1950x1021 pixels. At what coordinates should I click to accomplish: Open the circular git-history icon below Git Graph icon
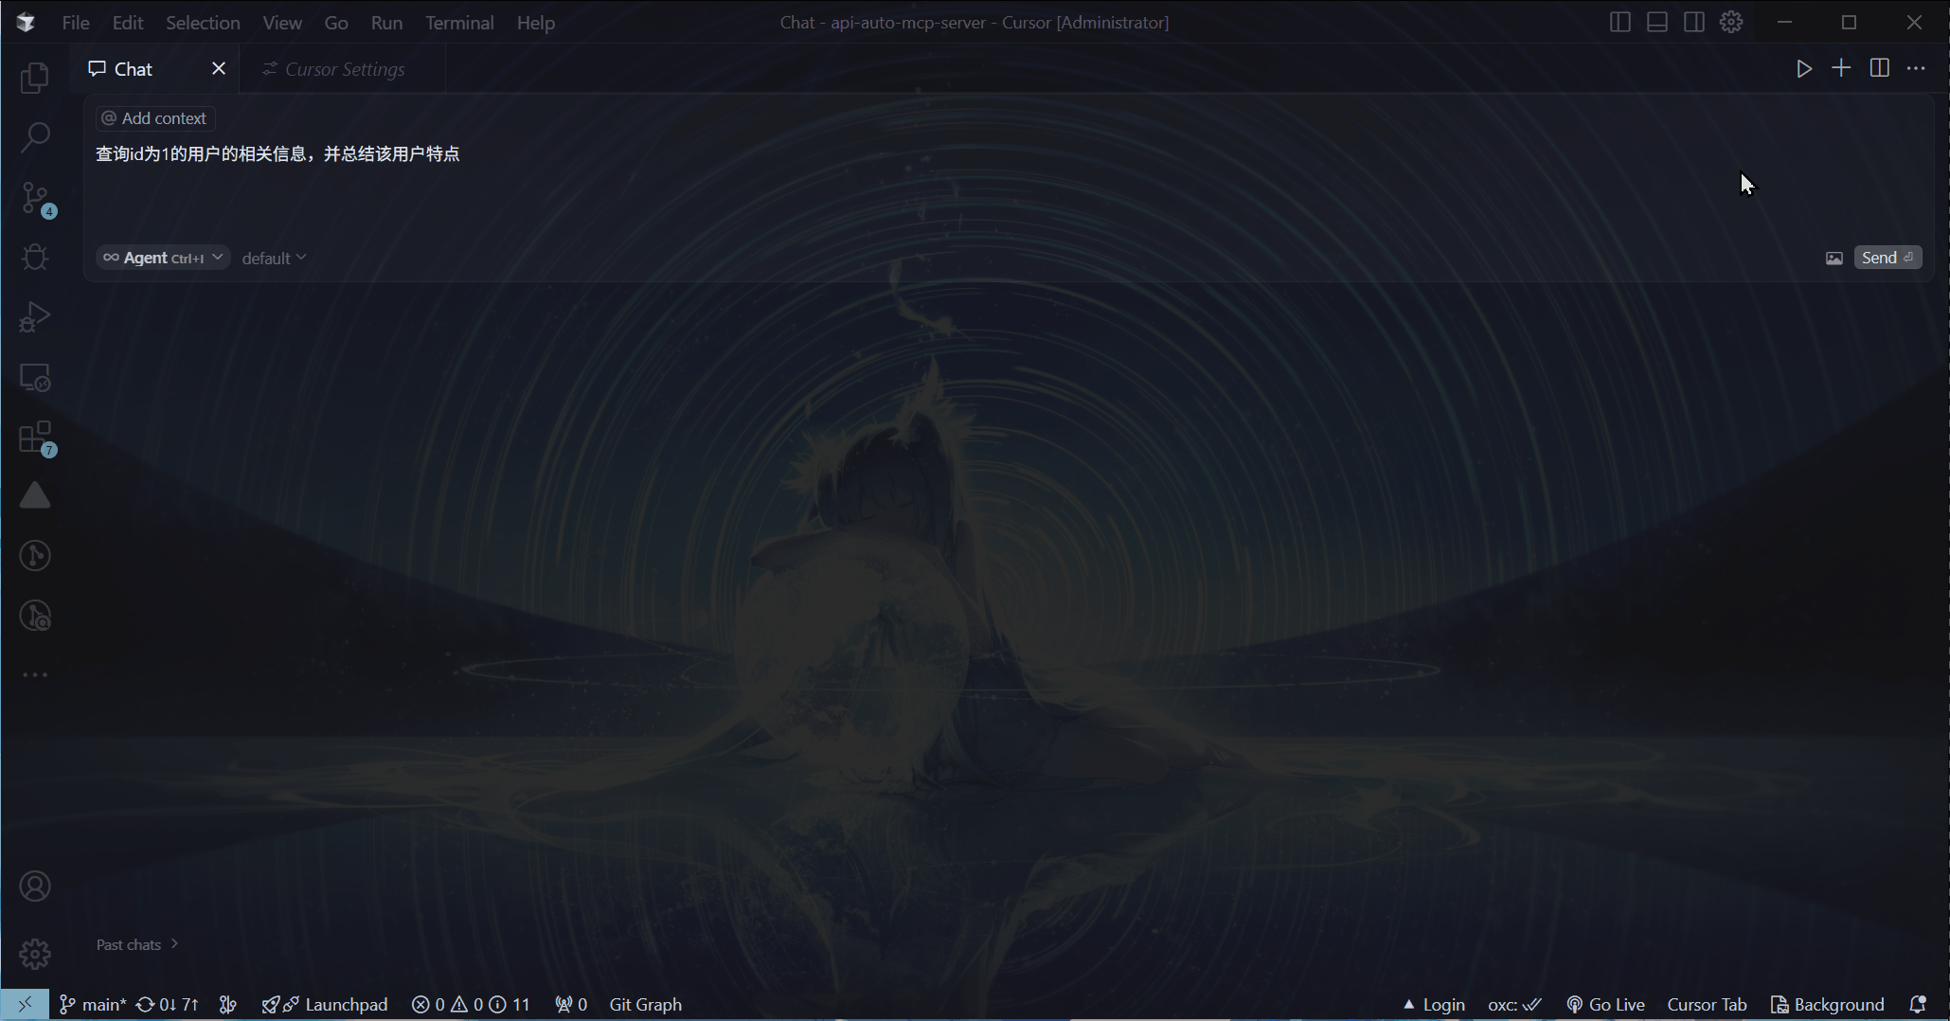tap(35, 616)
